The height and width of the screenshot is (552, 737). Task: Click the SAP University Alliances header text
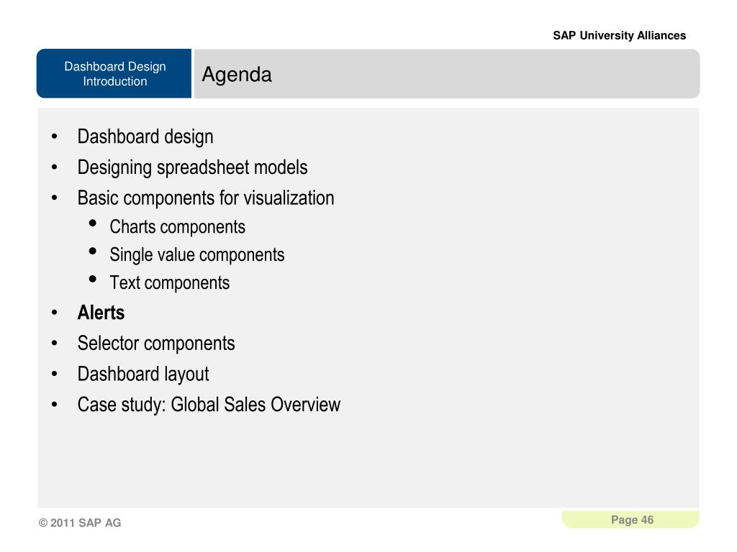(619, 35)
